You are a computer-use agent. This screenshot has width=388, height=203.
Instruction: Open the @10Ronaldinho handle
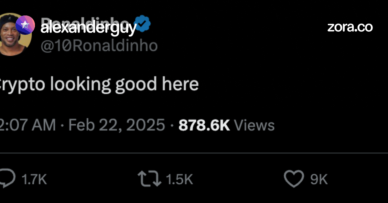99,46
